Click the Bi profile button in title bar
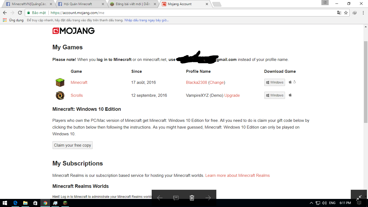This screenshot has height=207, width=368. point(325,2)
